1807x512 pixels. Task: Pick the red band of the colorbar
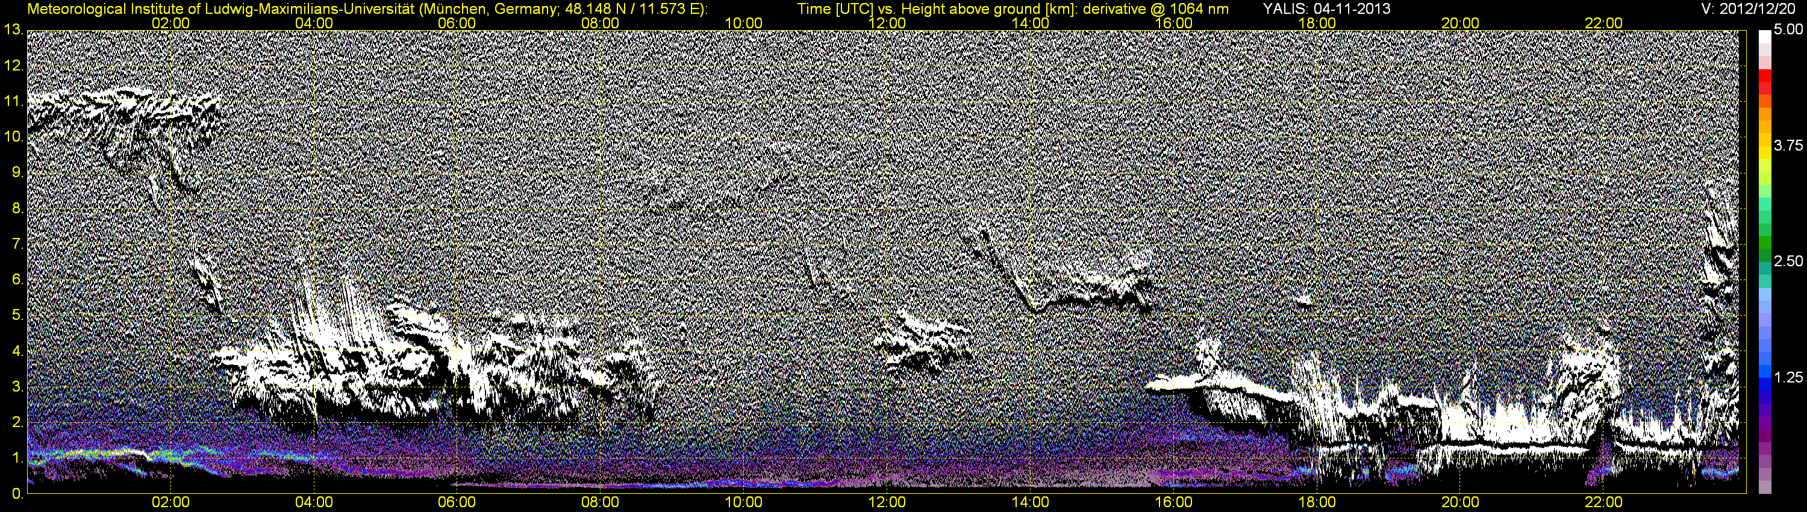pos(1765,75)
